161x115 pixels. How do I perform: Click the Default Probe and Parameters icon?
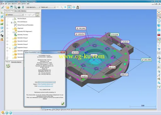click(15, 25)
